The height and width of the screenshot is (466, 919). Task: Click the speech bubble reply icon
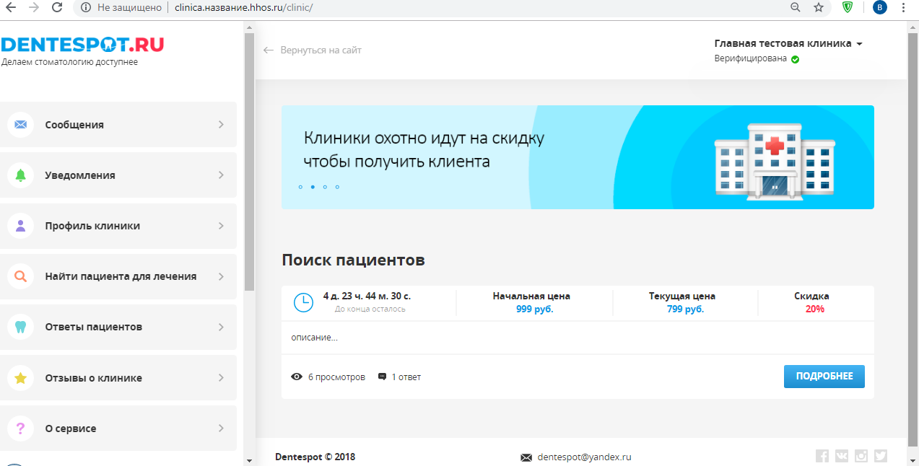(x=382, y=377)
